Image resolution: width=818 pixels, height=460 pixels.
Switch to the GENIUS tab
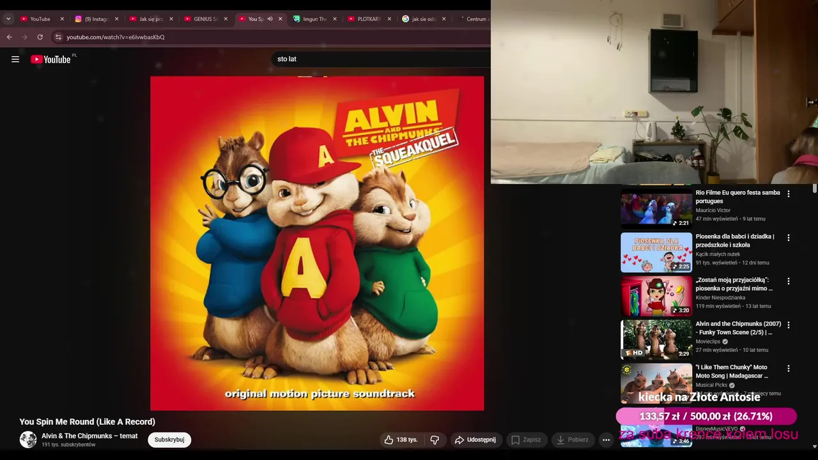tap(205, 19)
